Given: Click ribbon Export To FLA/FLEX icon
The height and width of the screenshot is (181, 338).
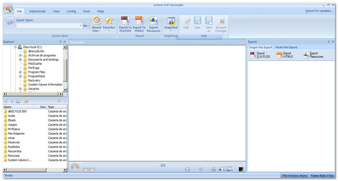Looking at the screenshot, I should [x=125, y=24].
